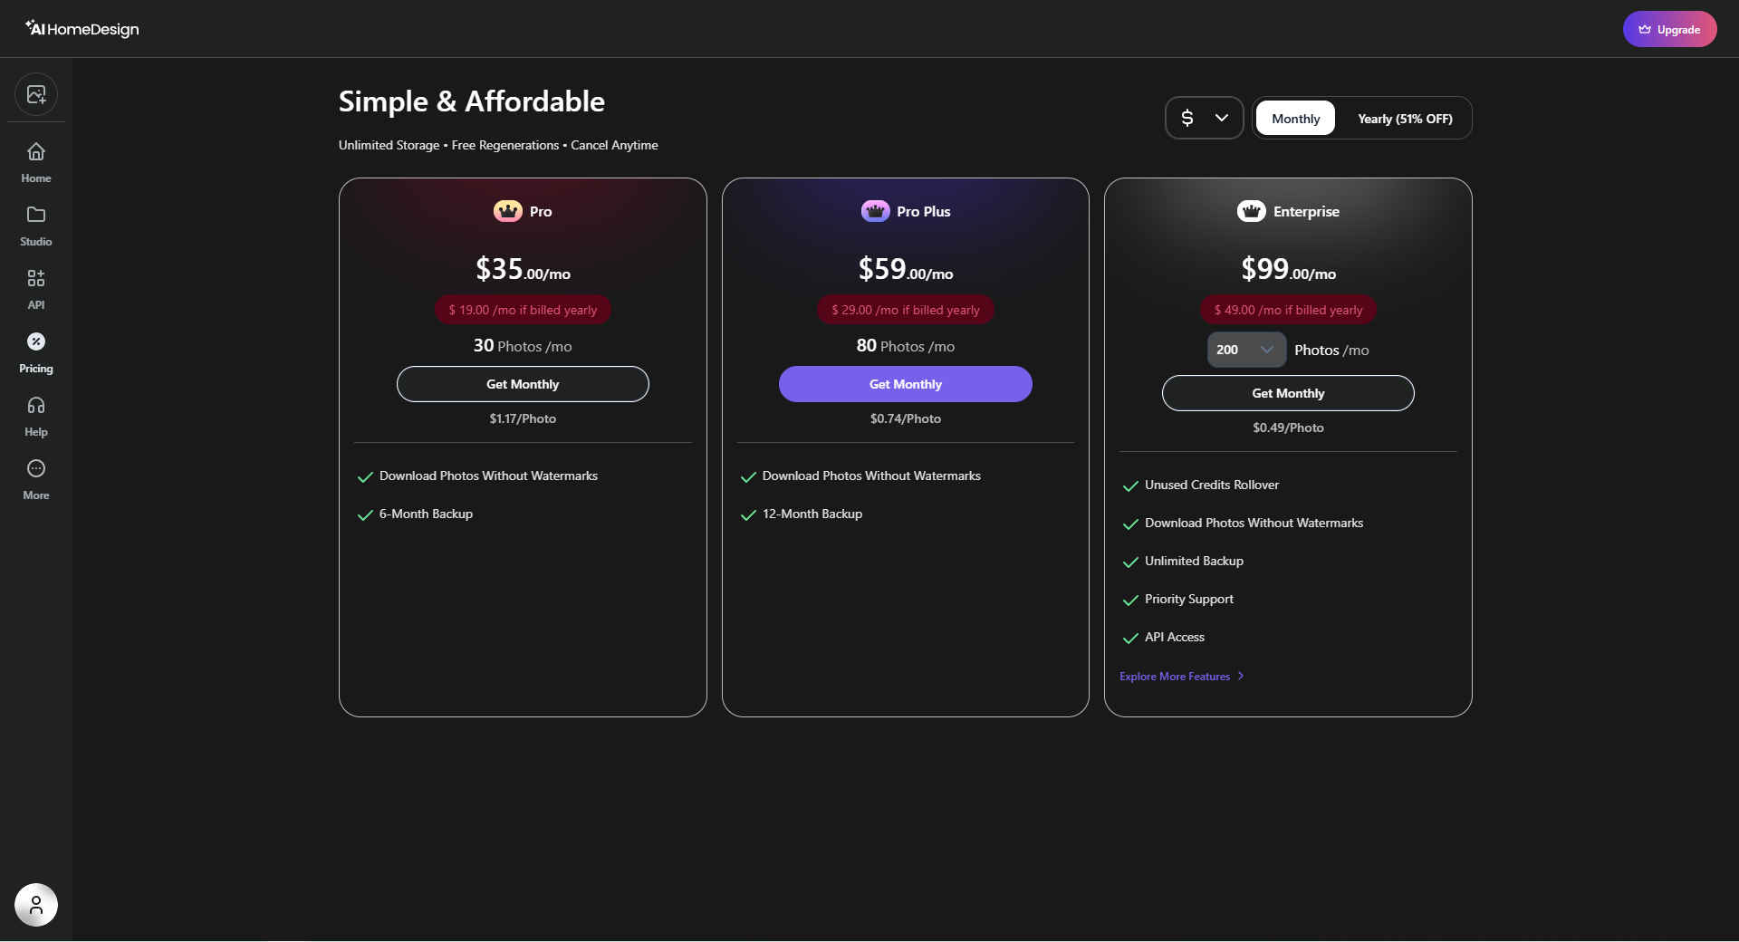The width and height of the screenshot is (1739, 942).
Task: Open the user profile avatar
Action: (36, 905)
